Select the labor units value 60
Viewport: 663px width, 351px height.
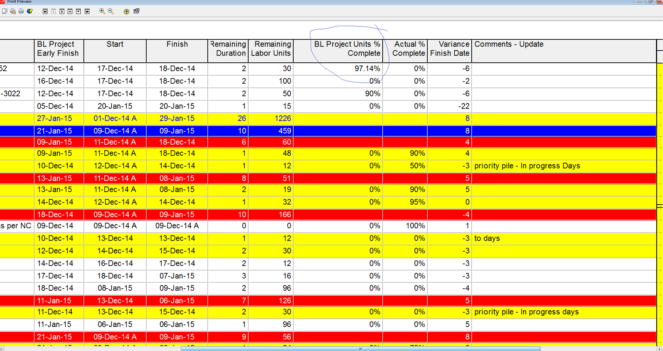pos(271,142)
